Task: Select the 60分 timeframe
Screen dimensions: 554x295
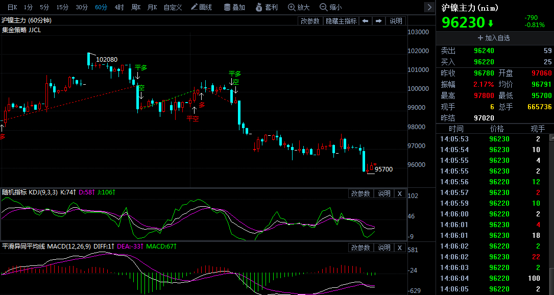Action: [101, 7]
